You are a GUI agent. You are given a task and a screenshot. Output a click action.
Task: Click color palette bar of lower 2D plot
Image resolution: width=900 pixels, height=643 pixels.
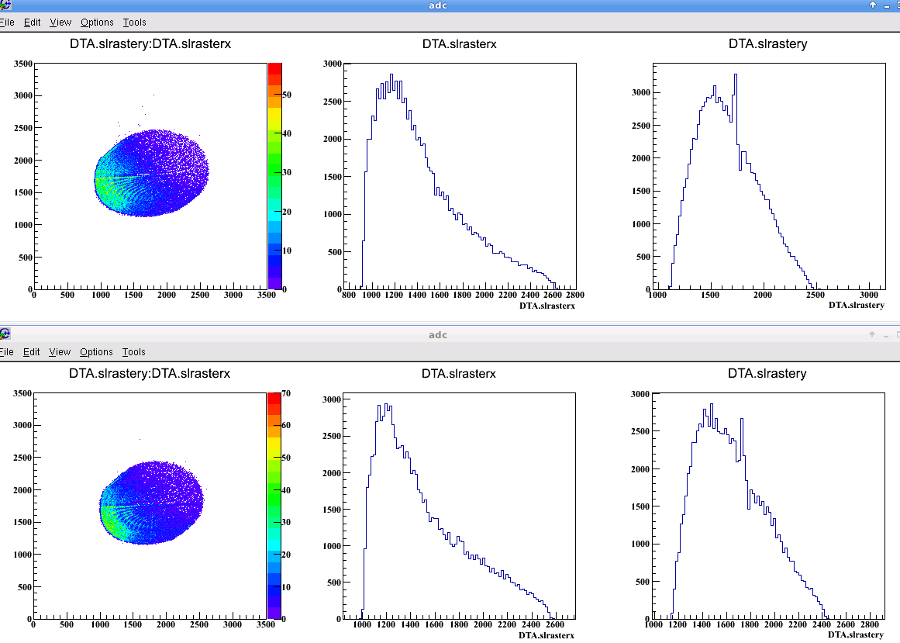tap(274, 506)
